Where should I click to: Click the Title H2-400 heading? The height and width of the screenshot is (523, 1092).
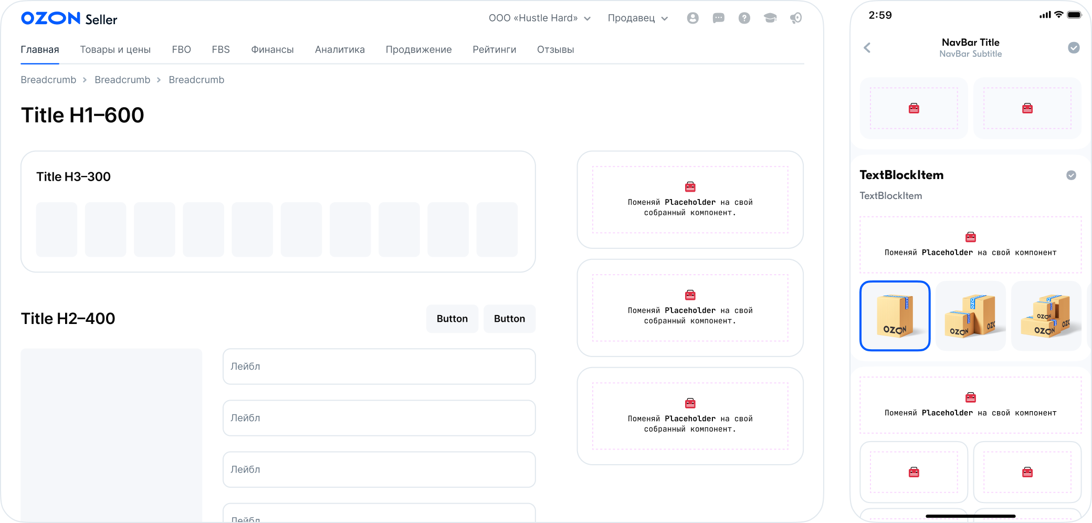[68, 319]
